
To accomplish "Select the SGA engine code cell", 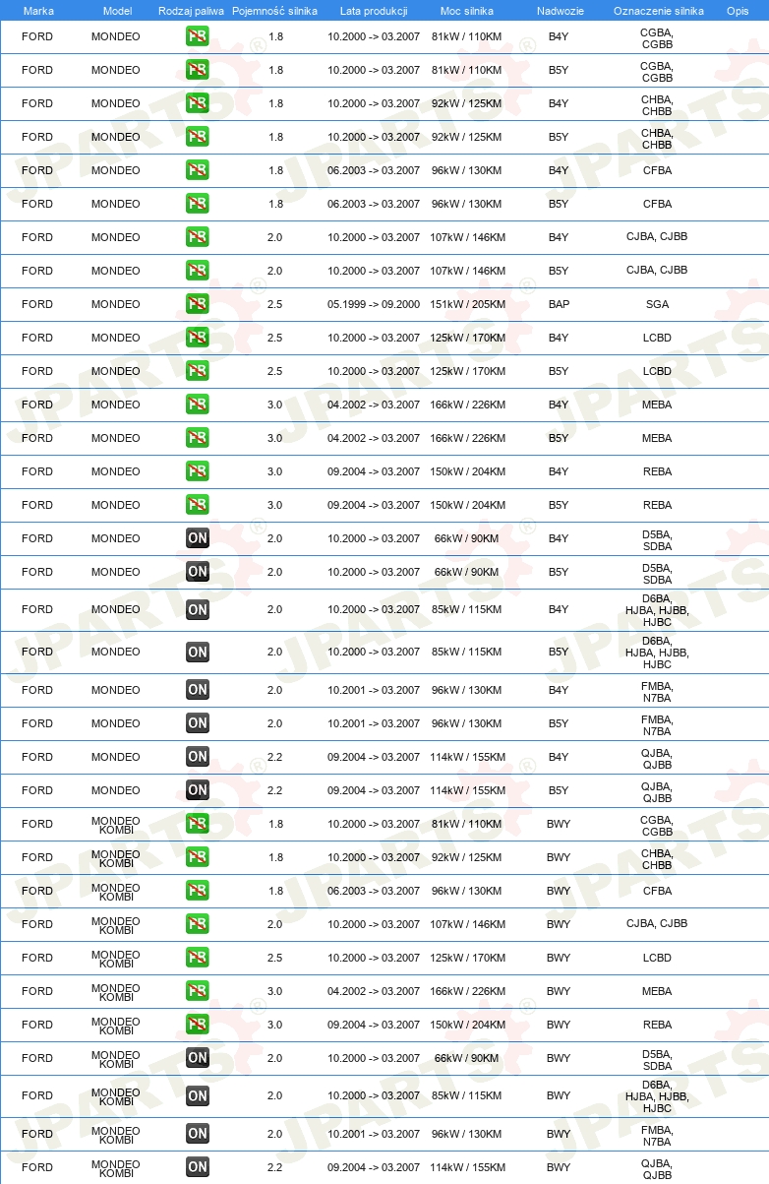I will (657, 305).
